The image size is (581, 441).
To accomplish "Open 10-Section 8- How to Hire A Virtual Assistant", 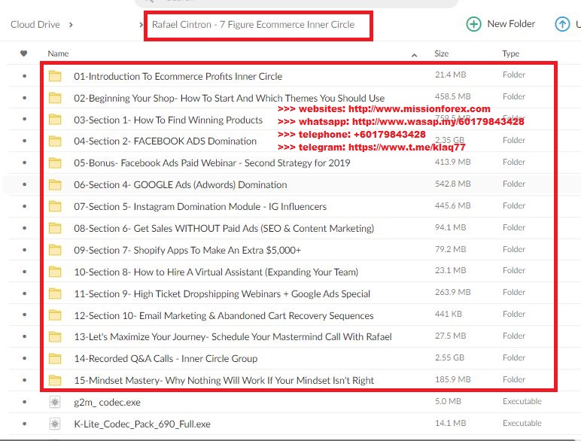I will pyautogui.click(x=216, y=272).
